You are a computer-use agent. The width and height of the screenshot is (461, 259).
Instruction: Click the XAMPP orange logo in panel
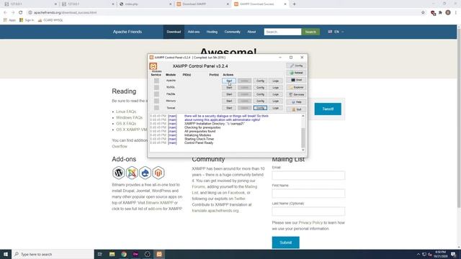153,66
